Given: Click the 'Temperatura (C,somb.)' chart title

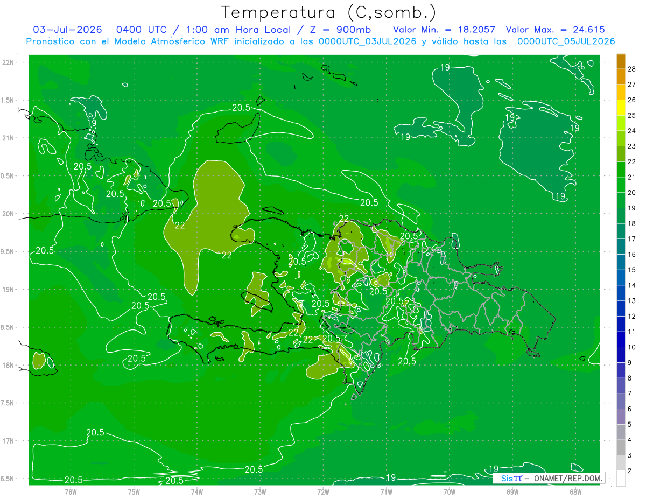Looking at the screenshot, I should pos(329,12).
